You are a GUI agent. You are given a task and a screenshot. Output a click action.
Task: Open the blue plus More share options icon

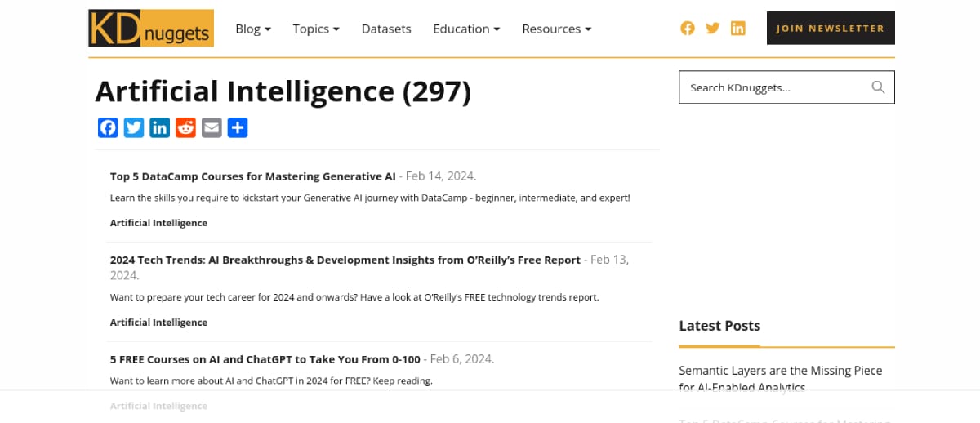tap(238, 128)
